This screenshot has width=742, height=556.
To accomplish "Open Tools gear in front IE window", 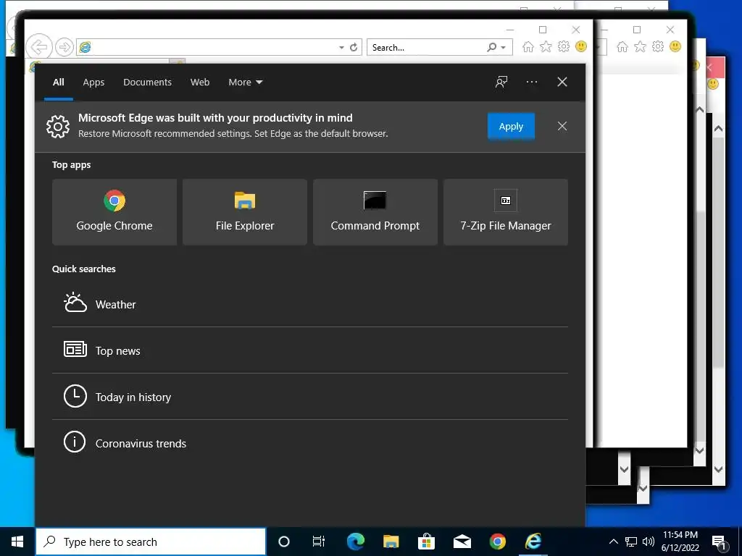I will [564, 46].
